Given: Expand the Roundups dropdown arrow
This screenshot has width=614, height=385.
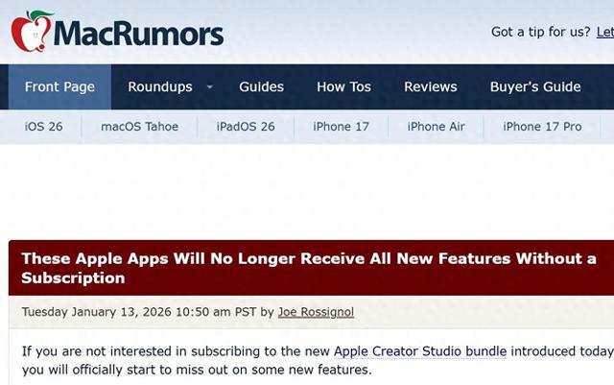Looking at the screenshot, I should point(210,86).
